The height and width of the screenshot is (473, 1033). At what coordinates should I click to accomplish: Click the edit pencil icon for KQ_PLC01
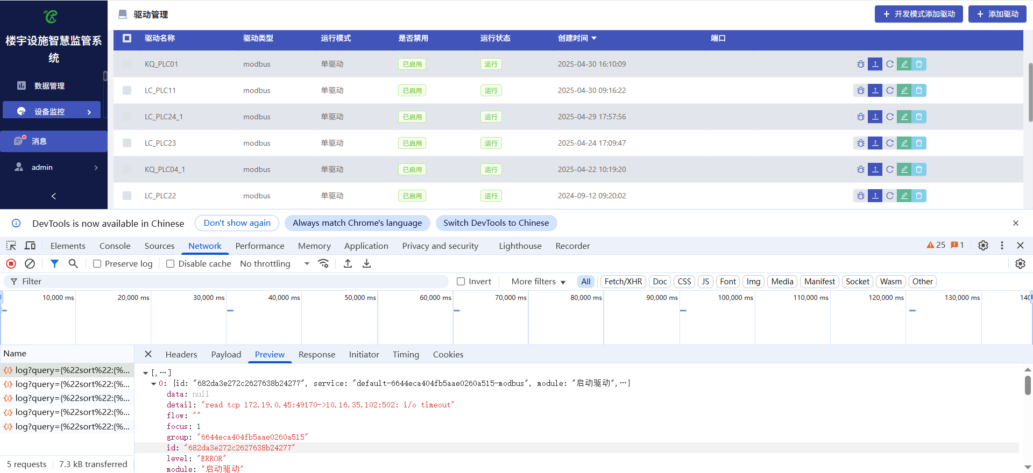904,64
